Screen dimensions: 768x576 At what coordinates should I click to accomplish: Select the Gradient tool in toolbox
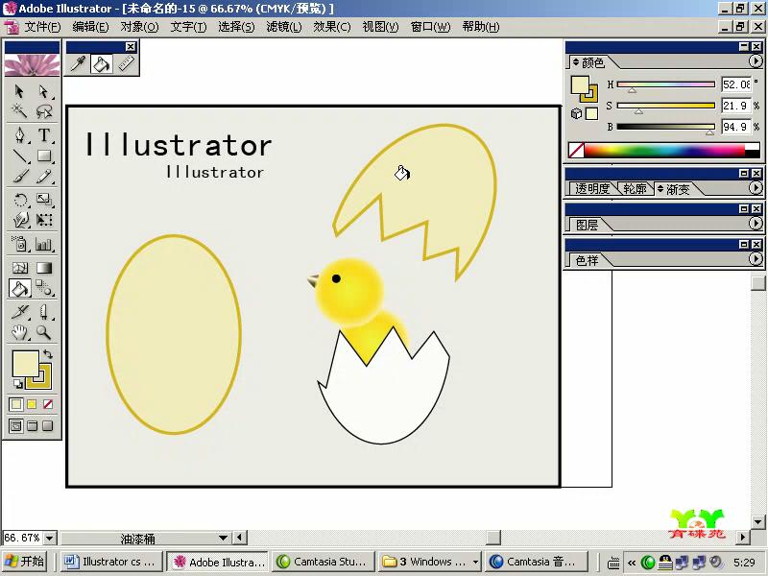pyautogui.click(x=43, y=268)
